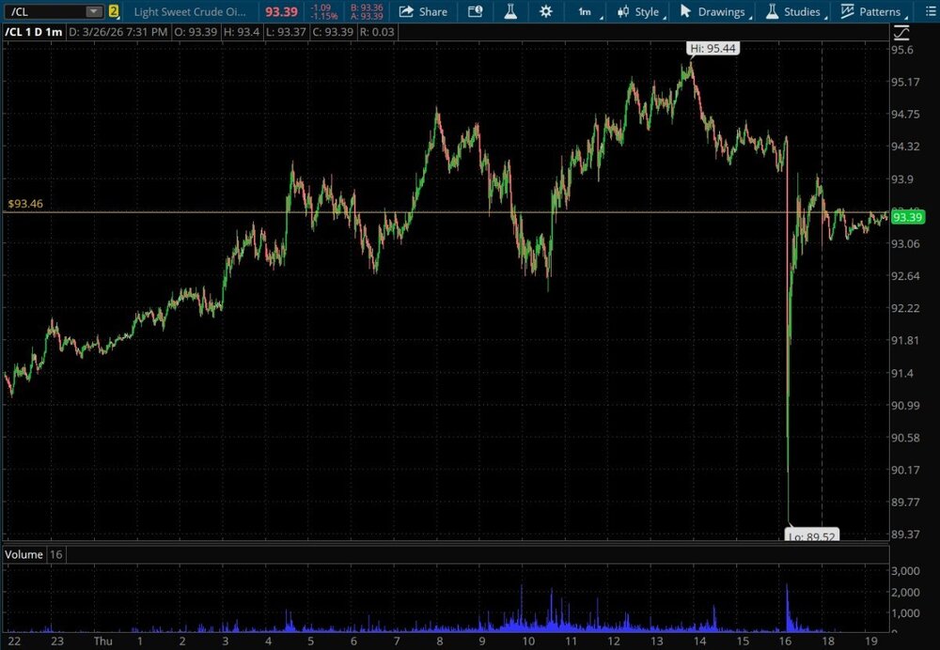
Task: Expand the /CL symbol dropdown arrow
Action: tap(92, 12)
